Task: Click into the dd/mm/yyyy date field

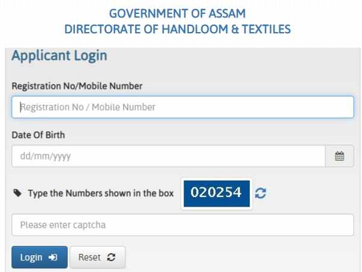Action: (x=168, y=156)
